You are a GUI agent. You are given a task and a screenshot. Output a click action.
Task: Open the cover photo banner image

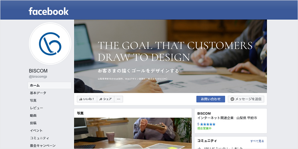click(x=170, y=56)
